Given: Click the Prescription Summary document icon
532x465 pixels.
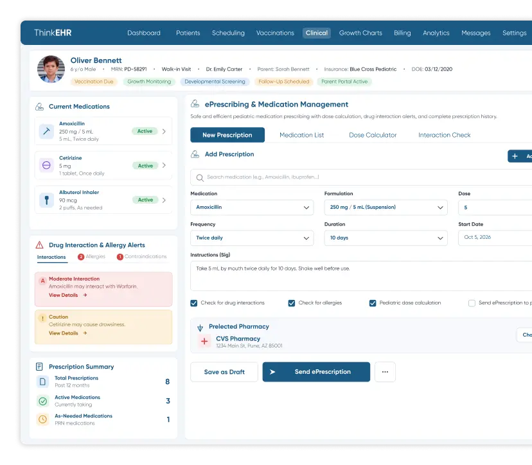Looking at the screenshot, I should tap(39, 367).
